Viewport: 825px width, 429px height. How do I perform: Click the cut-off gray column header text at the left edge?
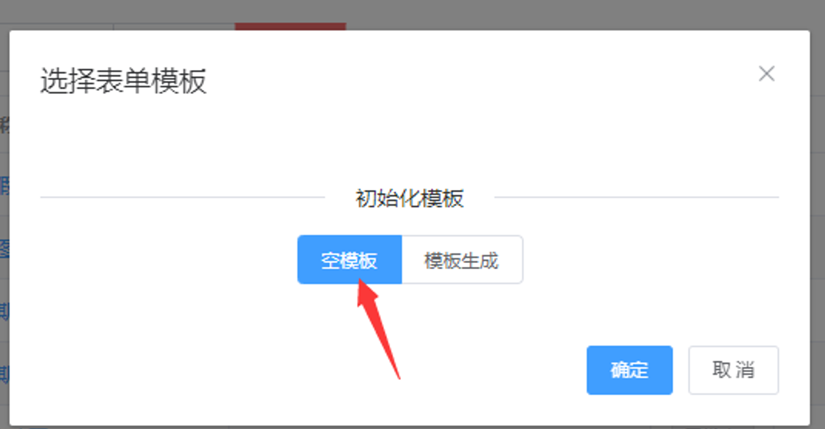[4, 125]
